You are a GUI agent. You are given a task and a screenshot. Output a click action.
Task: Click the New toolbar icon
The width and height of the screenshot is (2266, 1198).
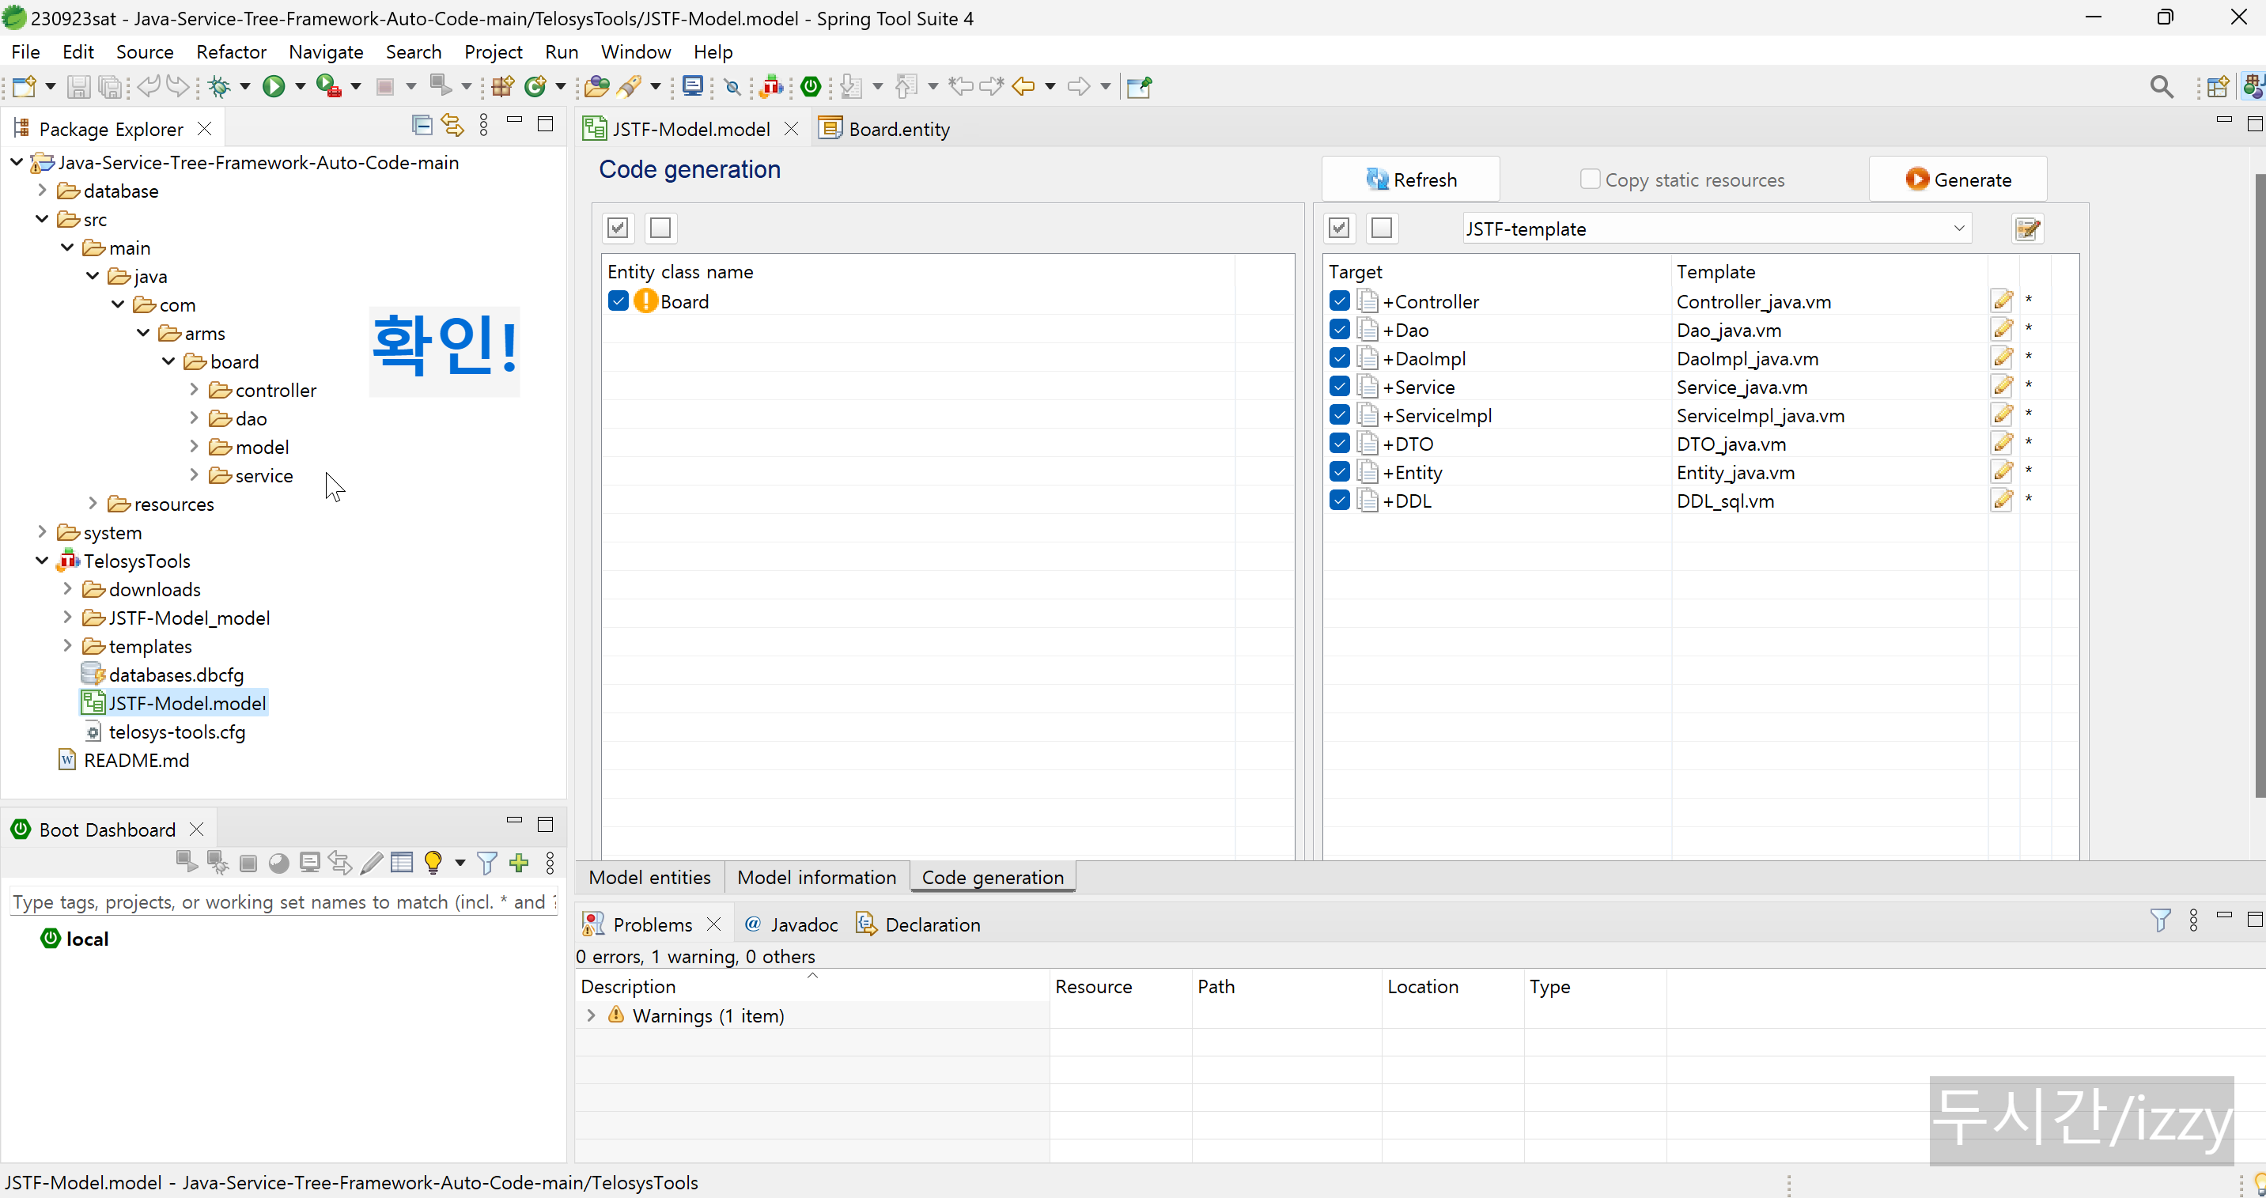point(25,86)
